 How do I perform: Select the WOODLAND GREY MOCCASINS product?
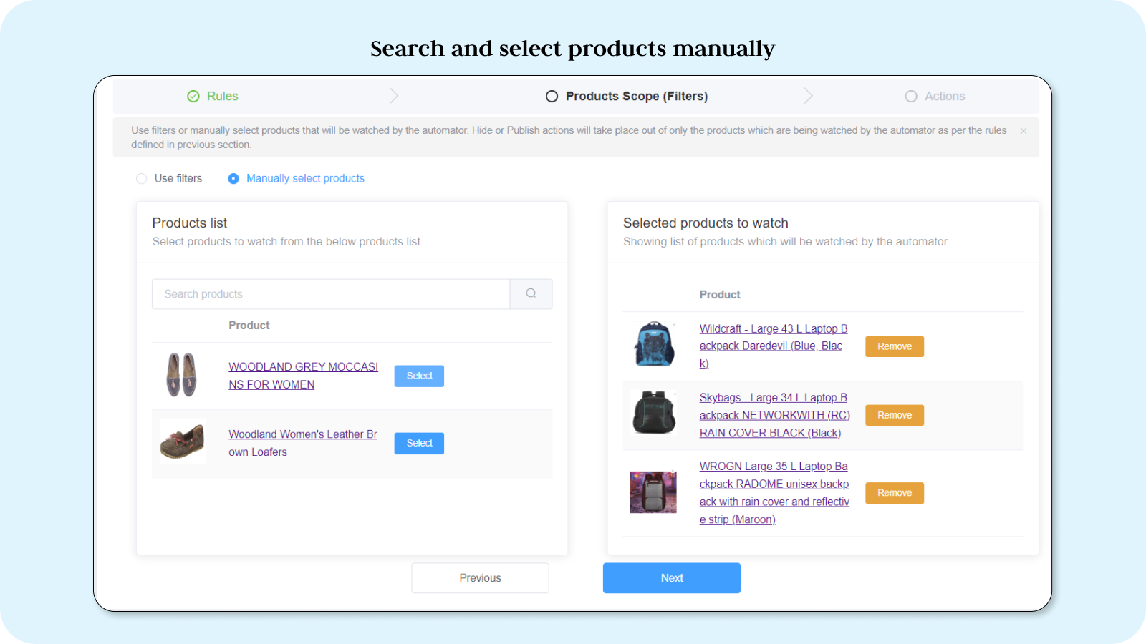tap(418, 376)
